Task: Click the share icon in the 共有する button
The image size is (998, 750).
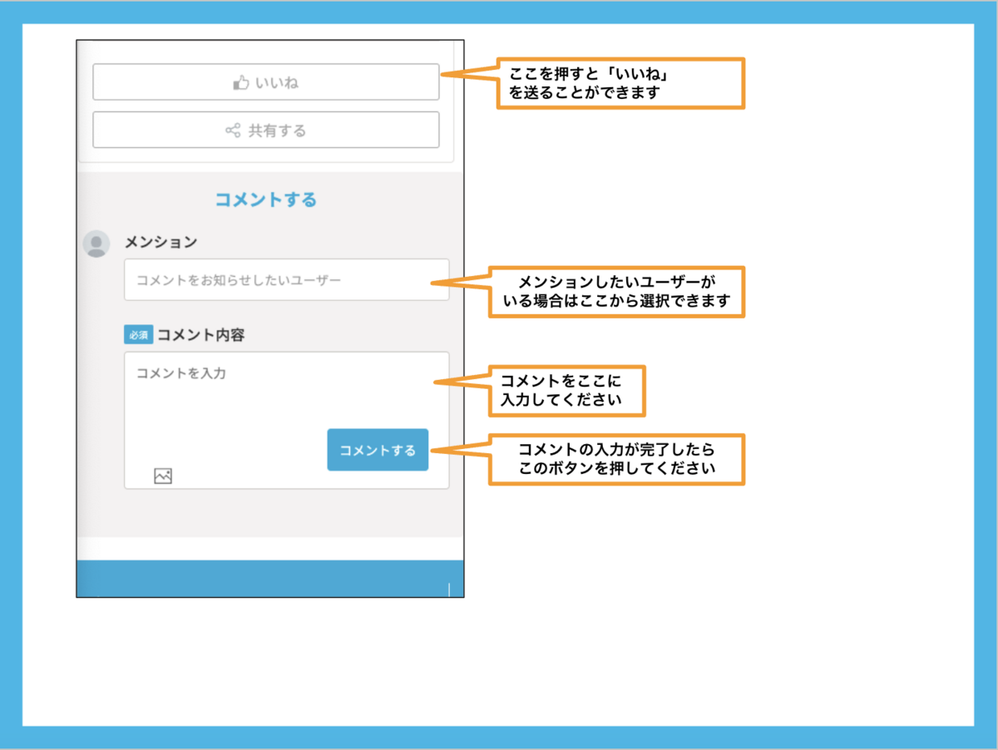Action: point(233,131)
